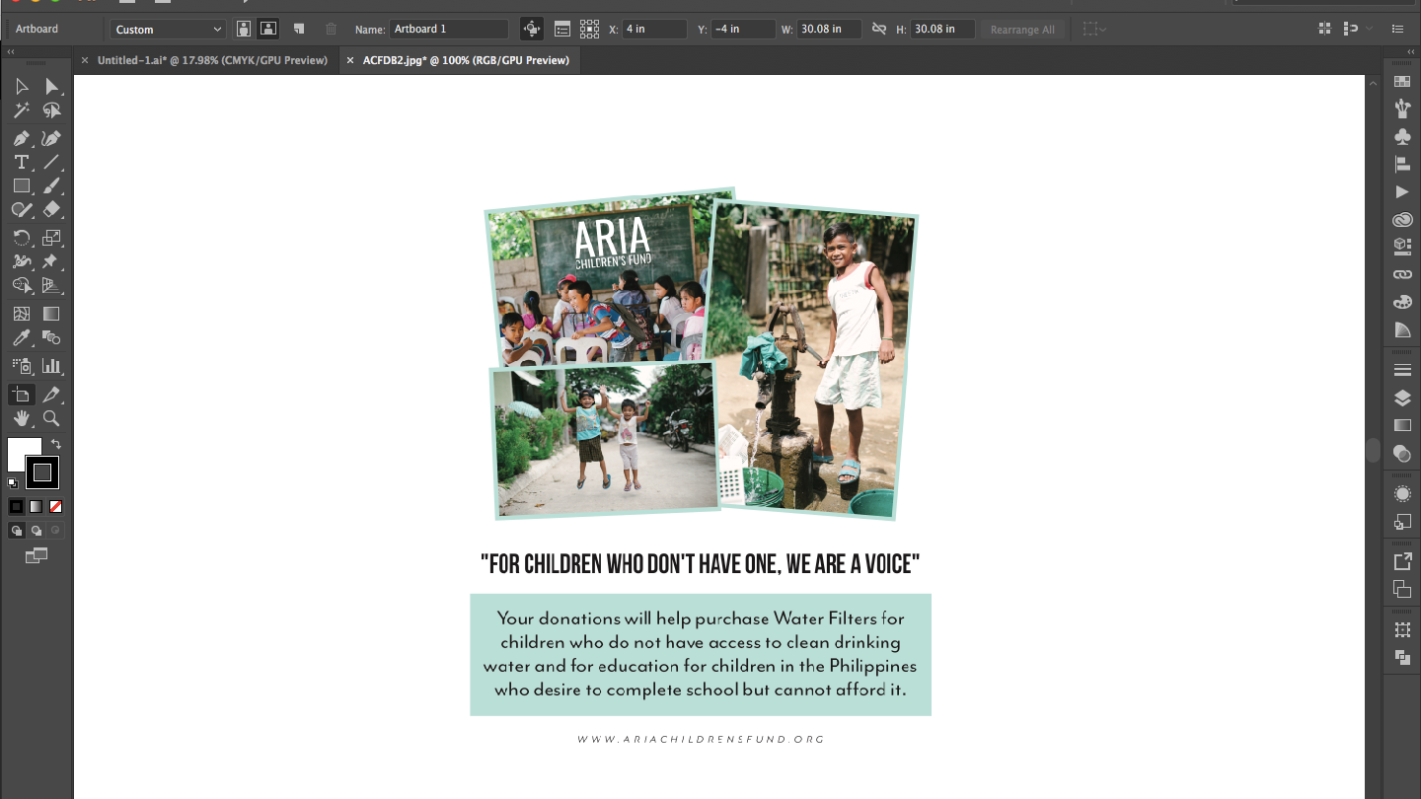Select the Slice tool

pyautogui.click(x=51, y=395)
